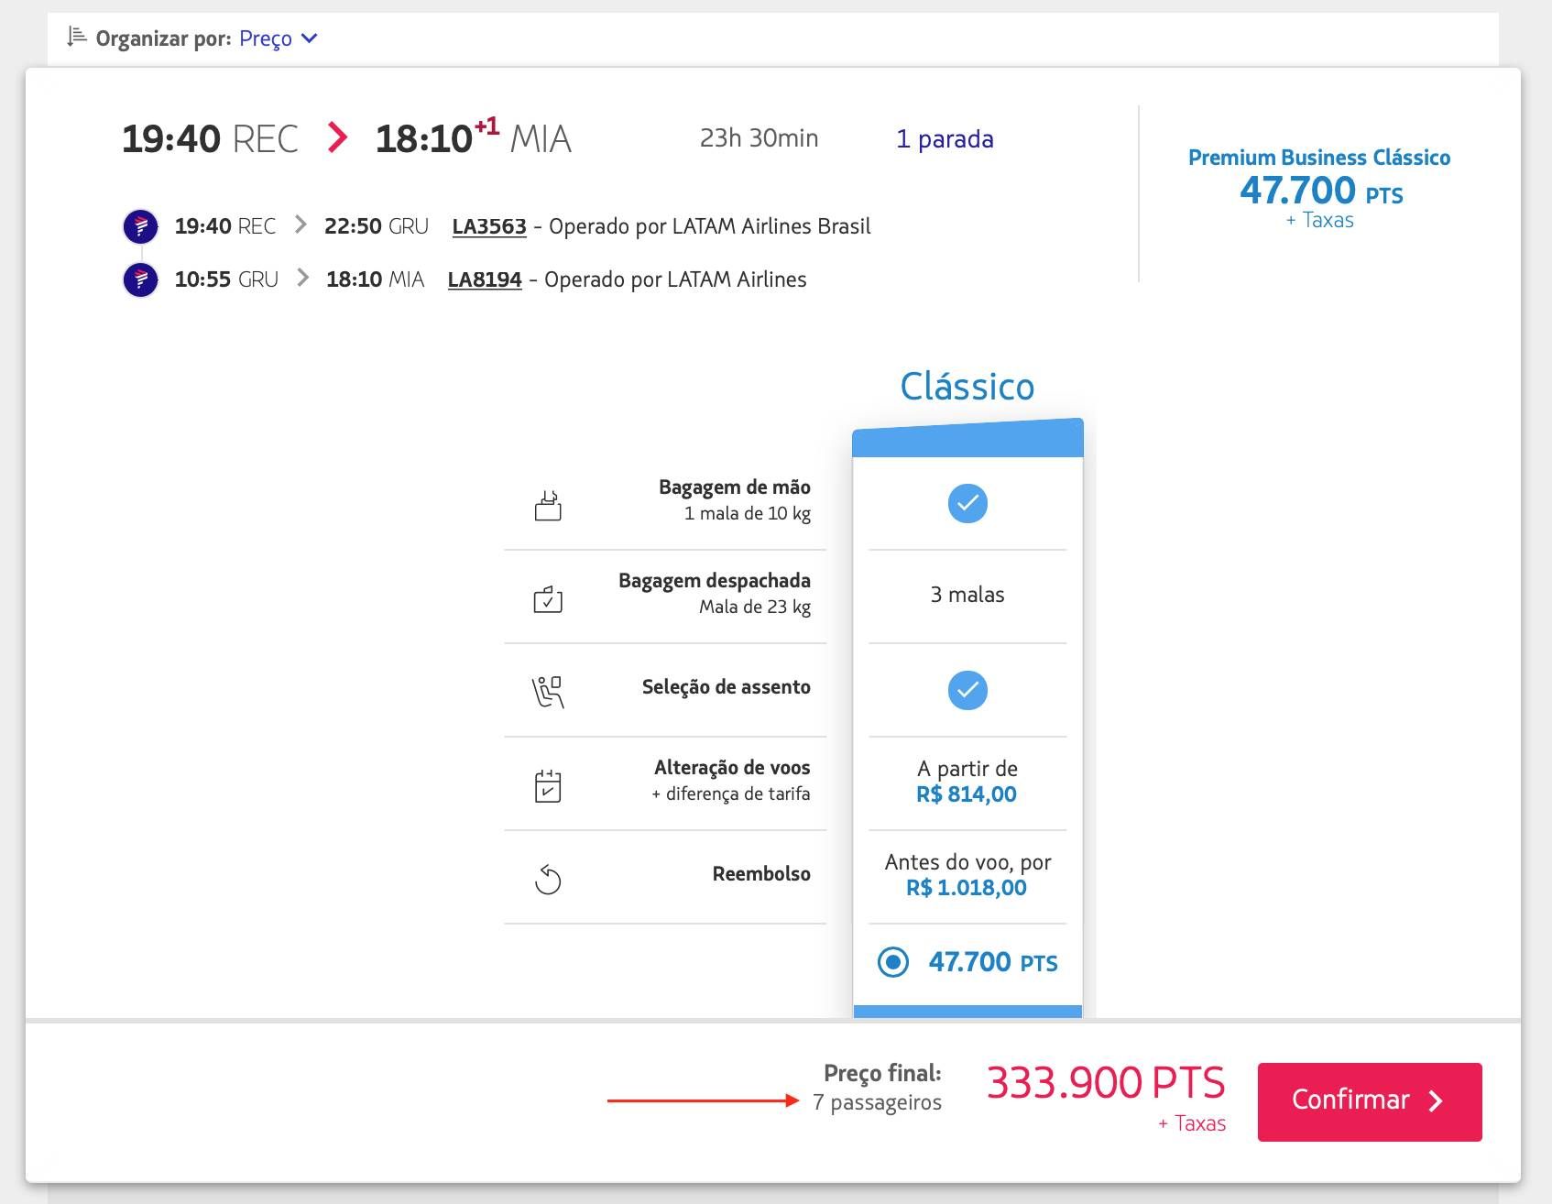Click the seat selection icon
Viewport: 1552px width, 1204px height.
coord(548,692)
